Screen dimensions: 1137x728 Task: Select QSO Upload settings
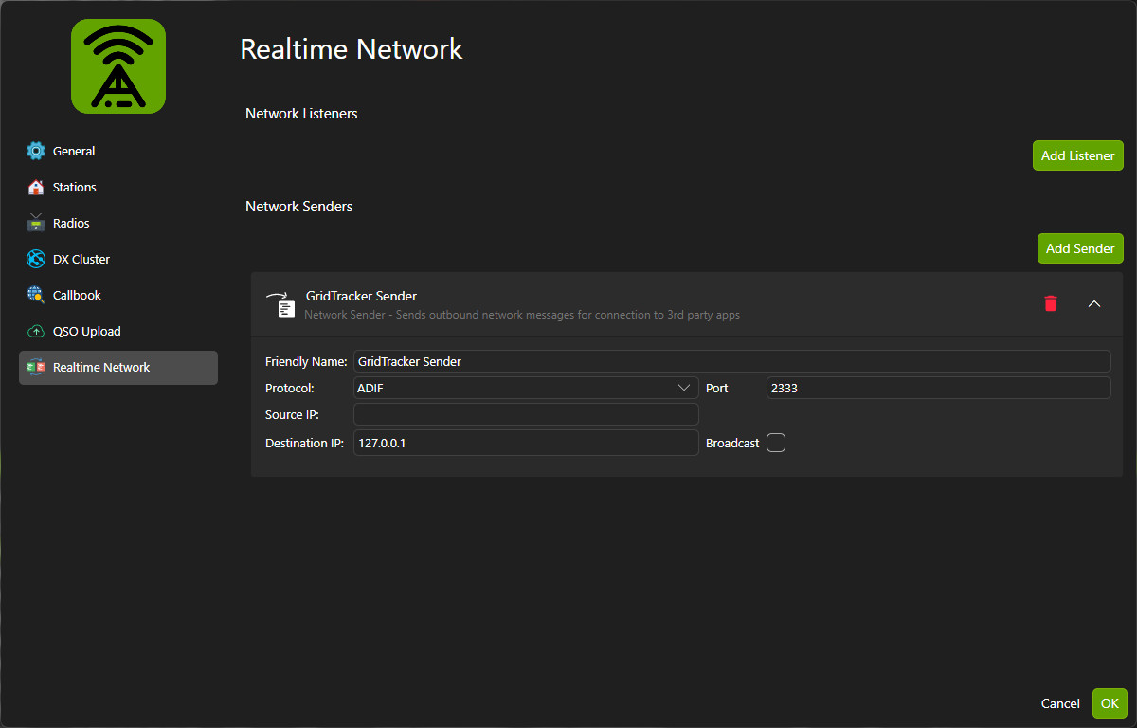click(118, 331)
